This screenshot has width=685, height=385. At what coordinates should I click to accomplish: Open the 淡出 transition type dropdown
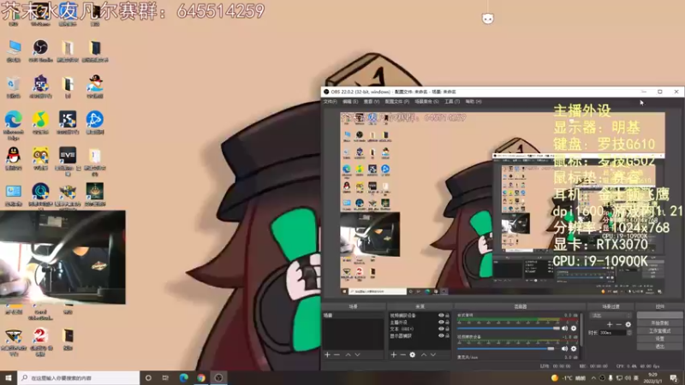[x=611, y=315]
